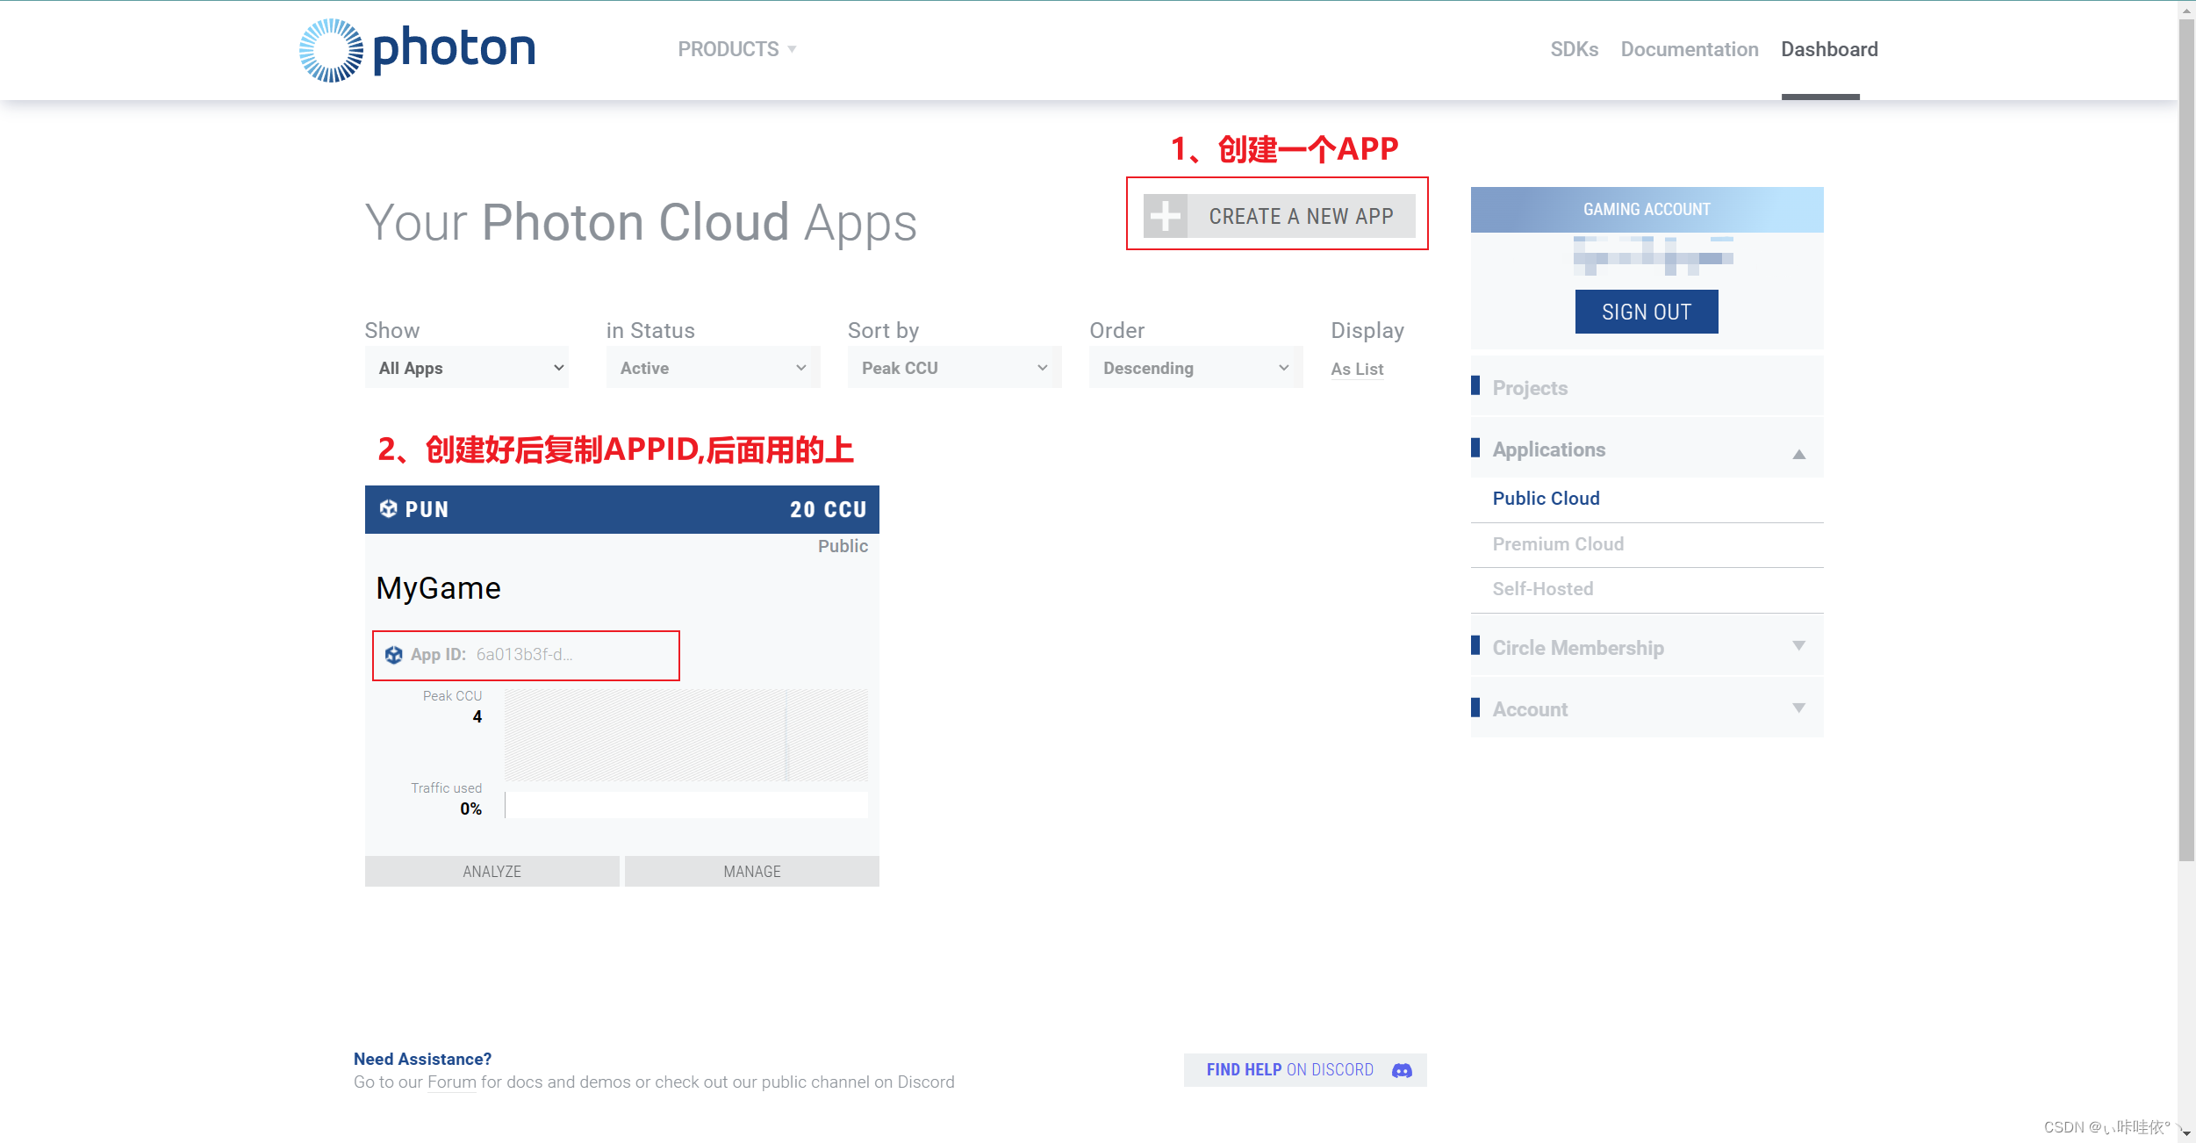
Task: Select Show All Apps dropdown
Action: pos(466,368)
